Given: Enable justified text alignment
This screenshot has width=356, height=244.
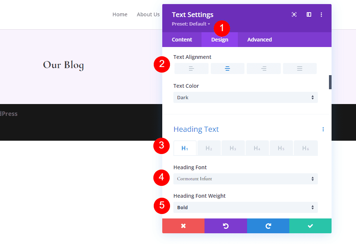Looking at the screenshot, I should (x=300, y=68).
